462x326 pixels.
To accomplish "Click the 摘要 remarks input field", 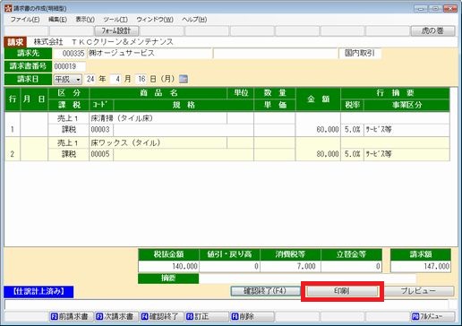I will [x=307, y=279].
